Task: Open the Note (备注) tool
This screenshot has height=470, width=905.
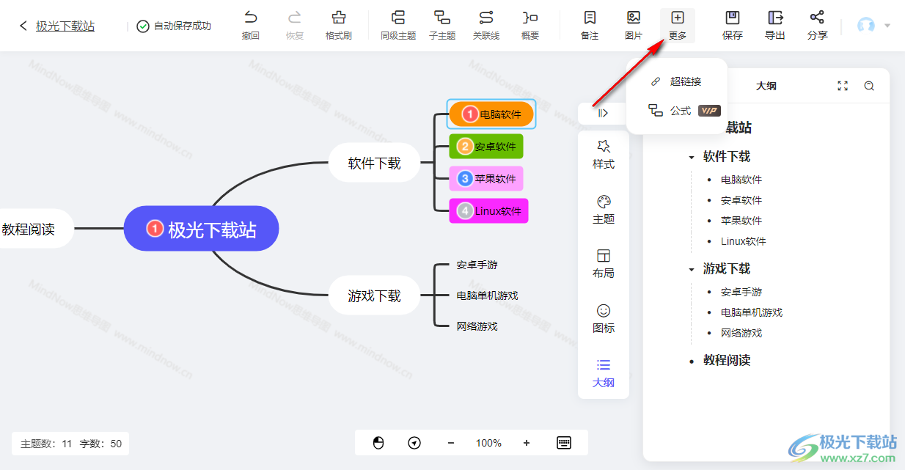Action: coord(590,25)
